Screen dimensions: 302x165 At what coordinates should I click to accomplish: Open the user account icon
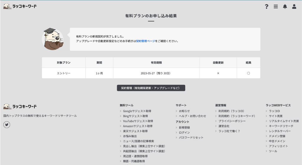point(294,6)
